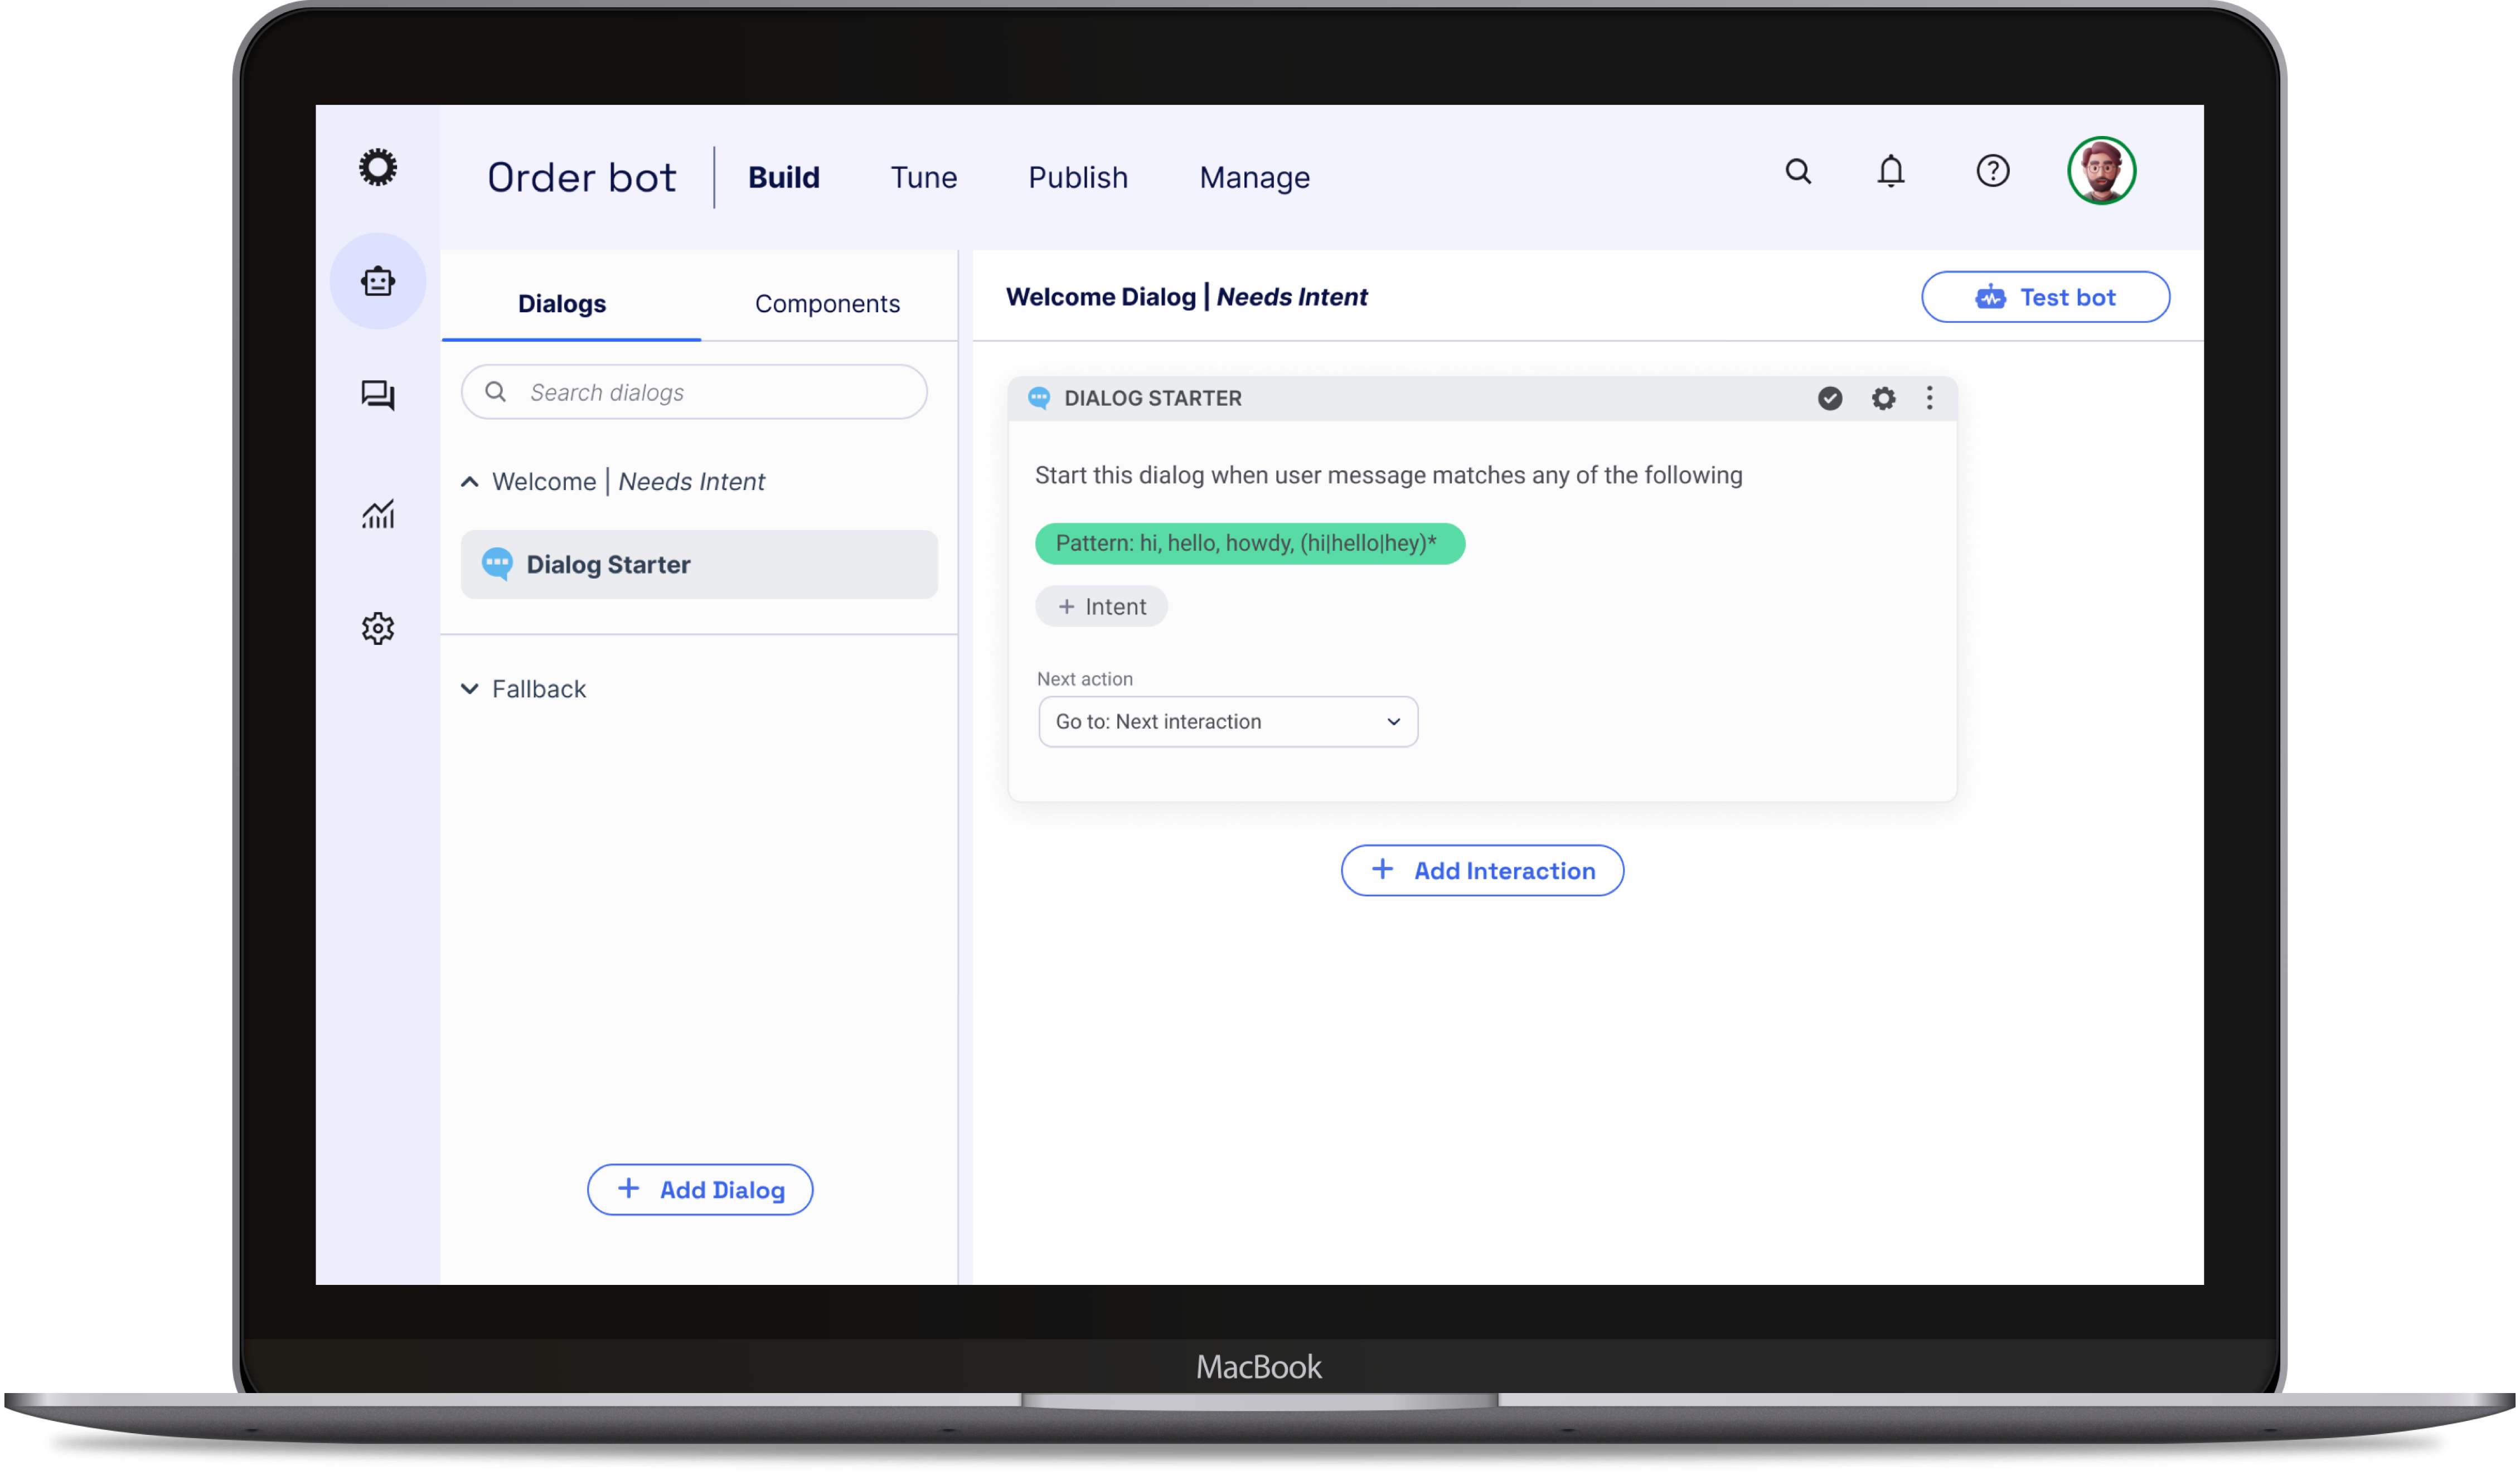The image size is (2520, 1475).
Task: Open the conversations chat sidebar icon
Action: coord(378,395)
